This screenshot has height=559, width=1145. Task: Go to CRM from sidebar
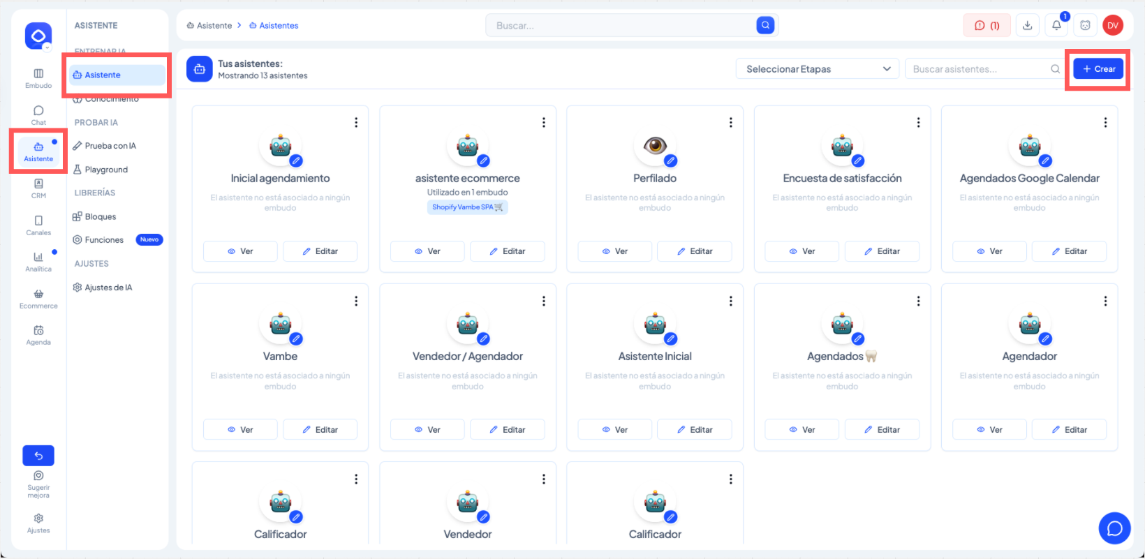tap(38, 188)
